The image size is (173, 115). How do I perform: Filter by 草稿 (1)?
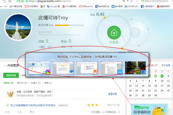point(48,83)
